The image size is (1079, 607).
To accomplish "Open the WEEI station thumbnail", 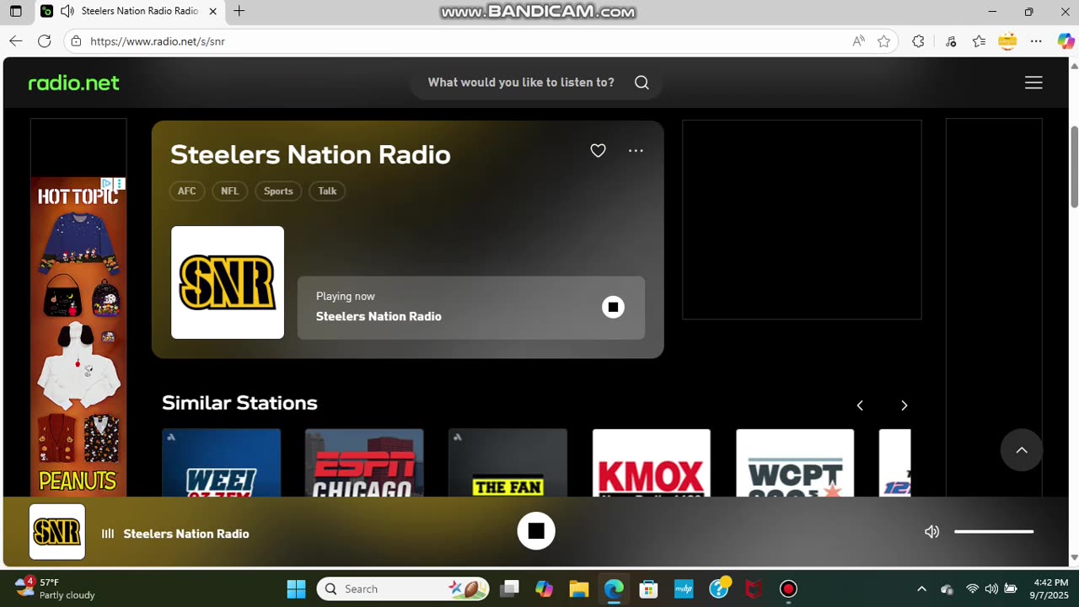I will pos(221,463).
